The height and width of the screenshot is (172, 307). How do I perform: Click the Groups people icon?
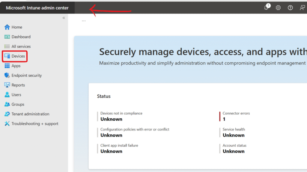(x=7, y=104)
